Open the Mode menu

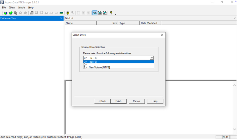point(22,8)
